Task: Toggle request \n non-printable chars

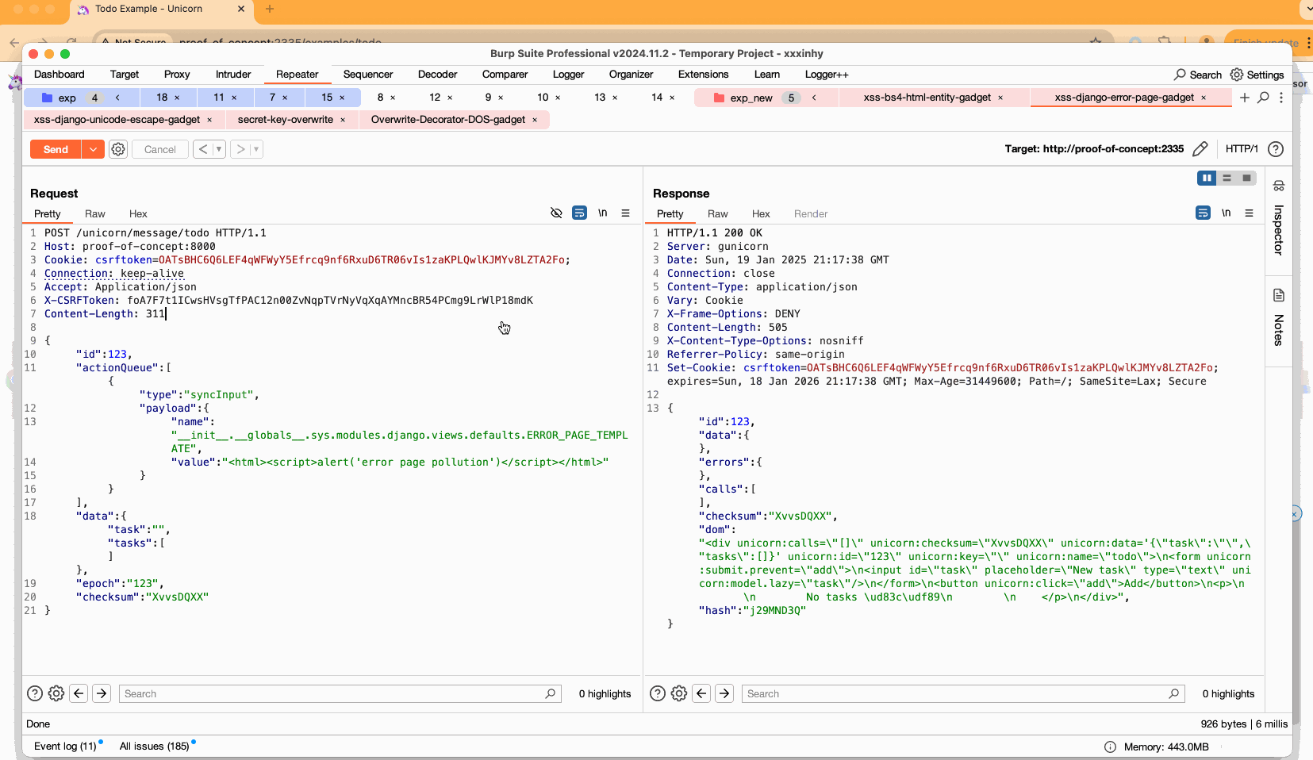Action: click(603, 213)
